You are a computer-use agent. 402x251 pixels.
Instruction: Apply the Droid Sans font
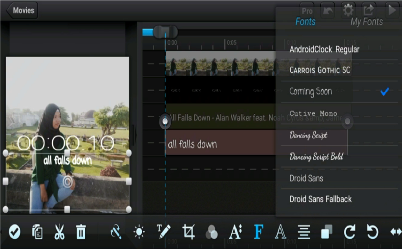pyautogui.click(x=339, y=178)
